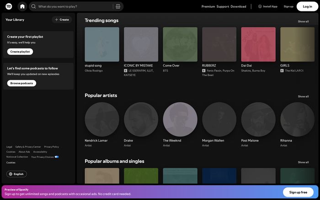Viewport: 320px width, 200px height.
Task: Open the Legal footer link
Action: pos(9,147)
